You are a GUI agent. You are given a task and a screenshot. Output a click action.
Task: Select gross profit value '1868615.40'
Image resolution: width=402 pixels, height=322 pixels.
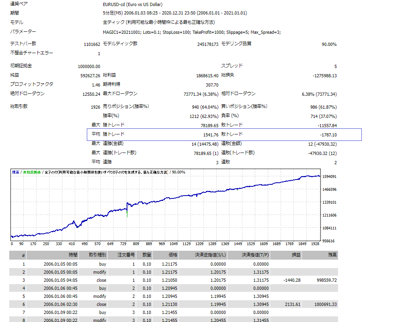point(207,76)
